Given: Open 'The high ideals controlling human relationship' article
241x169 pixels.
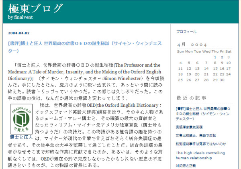Looking at the screenshot, I should (199, 155).
